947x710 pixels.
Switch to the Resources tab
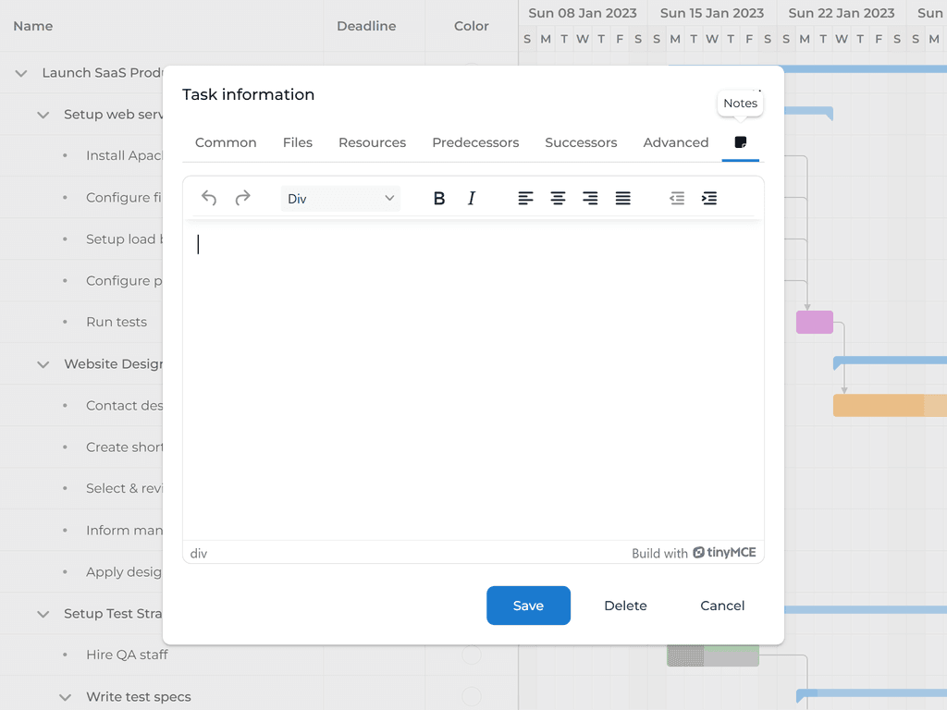372,142
